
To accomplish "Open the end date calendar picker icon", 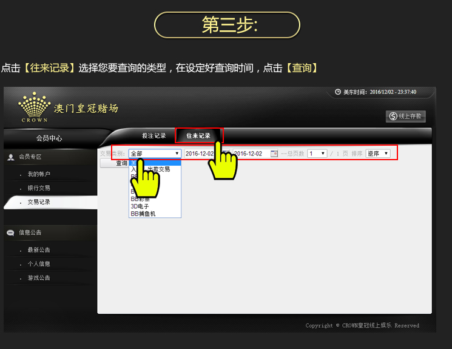I will tap(274, 154).
